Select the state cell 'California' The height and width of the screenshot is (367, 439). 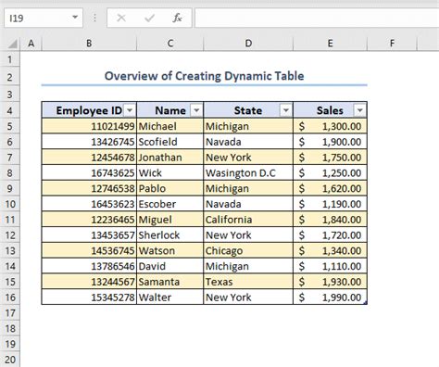pyautogui.click(x=248, y=220)
